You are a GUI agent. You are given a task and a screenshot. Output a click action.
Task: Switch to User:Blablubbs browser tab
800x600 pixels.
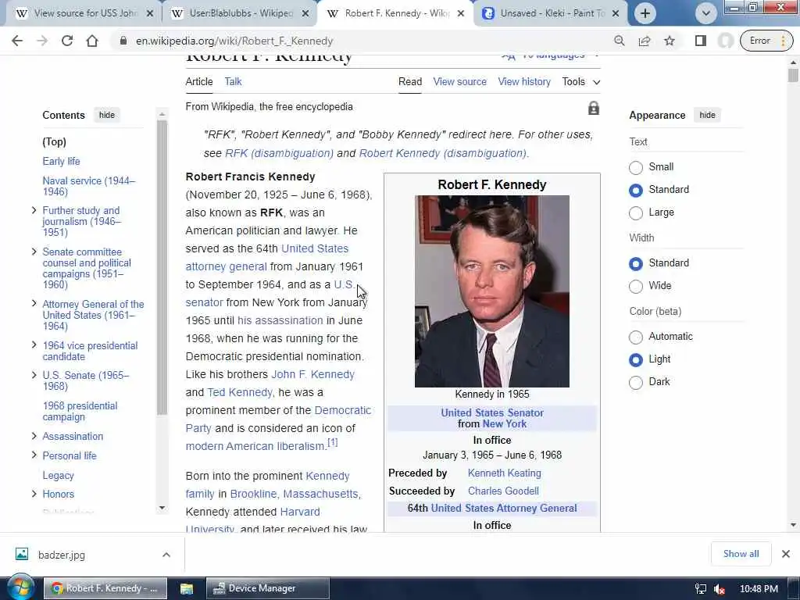pyautogui.click(x=240, y=13)
